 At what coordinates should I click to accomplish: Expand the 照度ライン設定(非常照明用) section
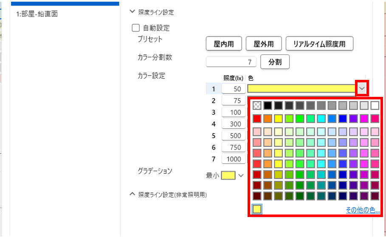tap(132, 195)
